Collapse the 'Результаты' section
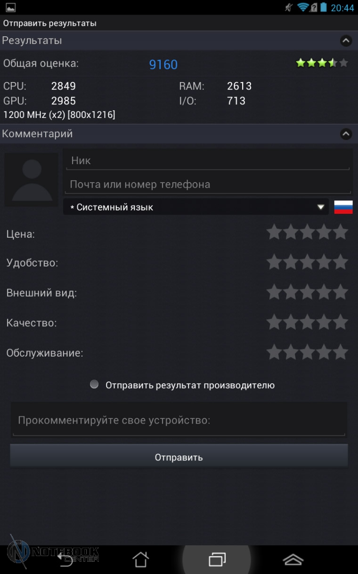 click(346, 41)
